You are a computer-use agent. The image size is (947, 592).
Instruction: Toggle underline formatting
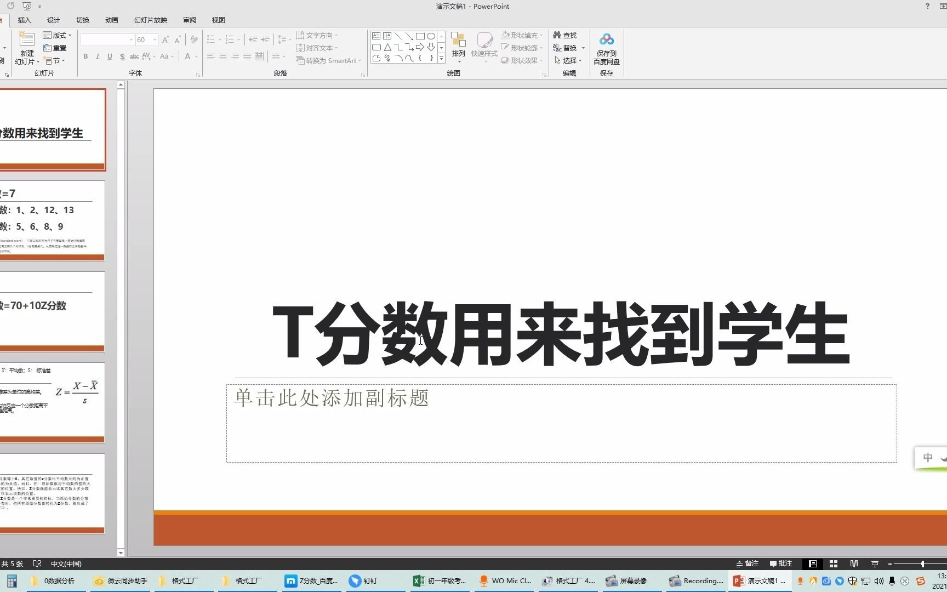(x=110, y=56)
